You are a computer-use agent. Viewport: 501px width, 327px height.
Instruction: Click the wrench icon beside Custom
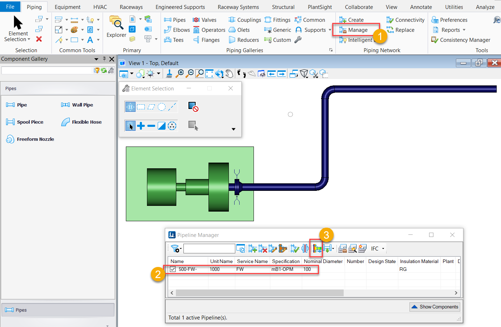point(298,40)
